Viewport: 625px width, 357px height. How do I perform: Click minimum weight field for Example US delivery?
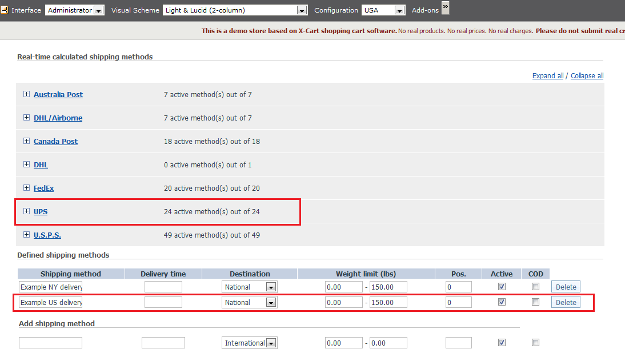pos(343,302)
